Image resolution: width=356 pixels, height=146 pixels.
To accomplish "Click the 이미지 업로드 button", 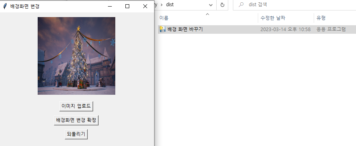I will point(76,106).
